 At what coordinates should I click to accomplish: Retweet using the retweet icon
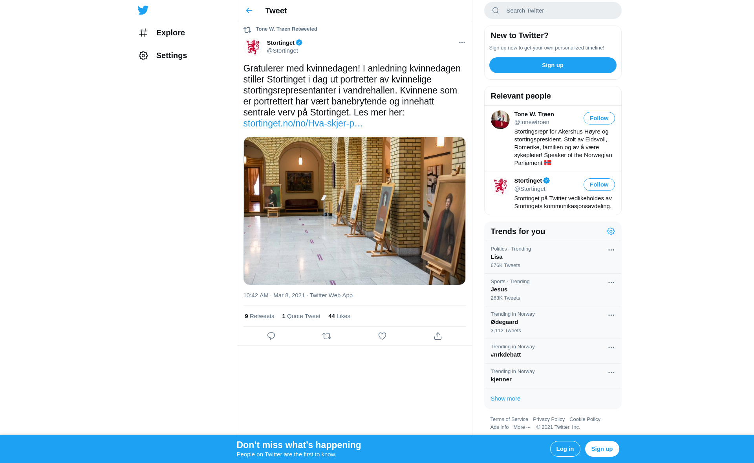(327, 336)
